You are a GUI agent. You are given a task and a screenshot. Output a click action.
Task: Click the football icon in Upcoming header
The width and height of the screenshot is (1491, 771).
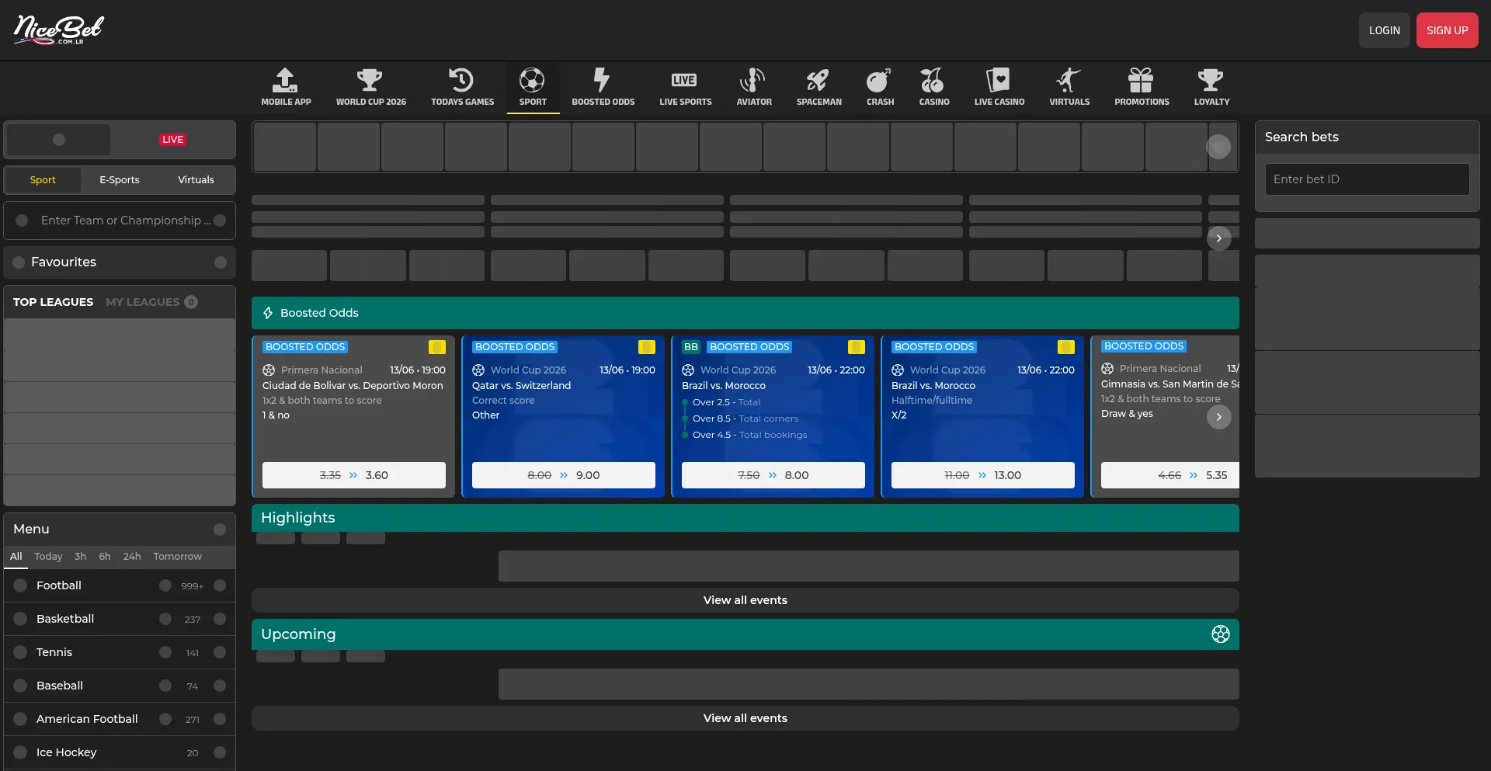click(x=1220, y=634)
